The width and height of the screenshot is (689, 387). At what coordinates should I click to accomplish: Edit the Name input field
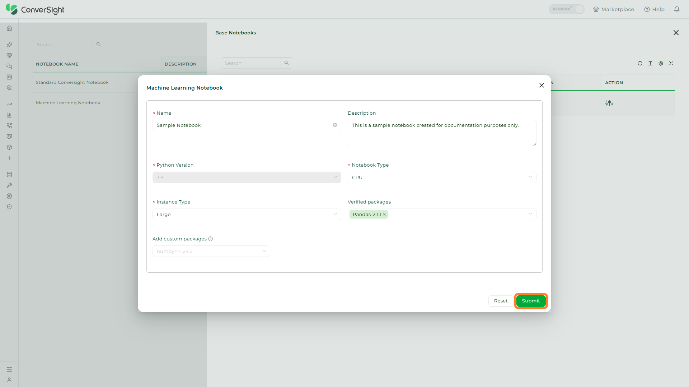click(247, 125)
